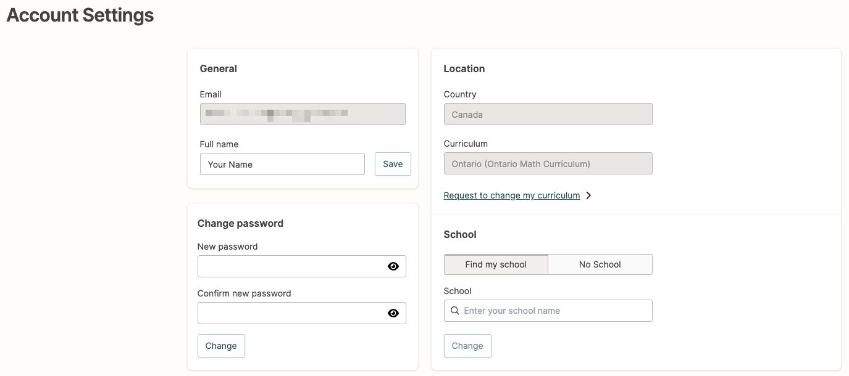
Task: Switch to the No School option
Action: (600, 264)
